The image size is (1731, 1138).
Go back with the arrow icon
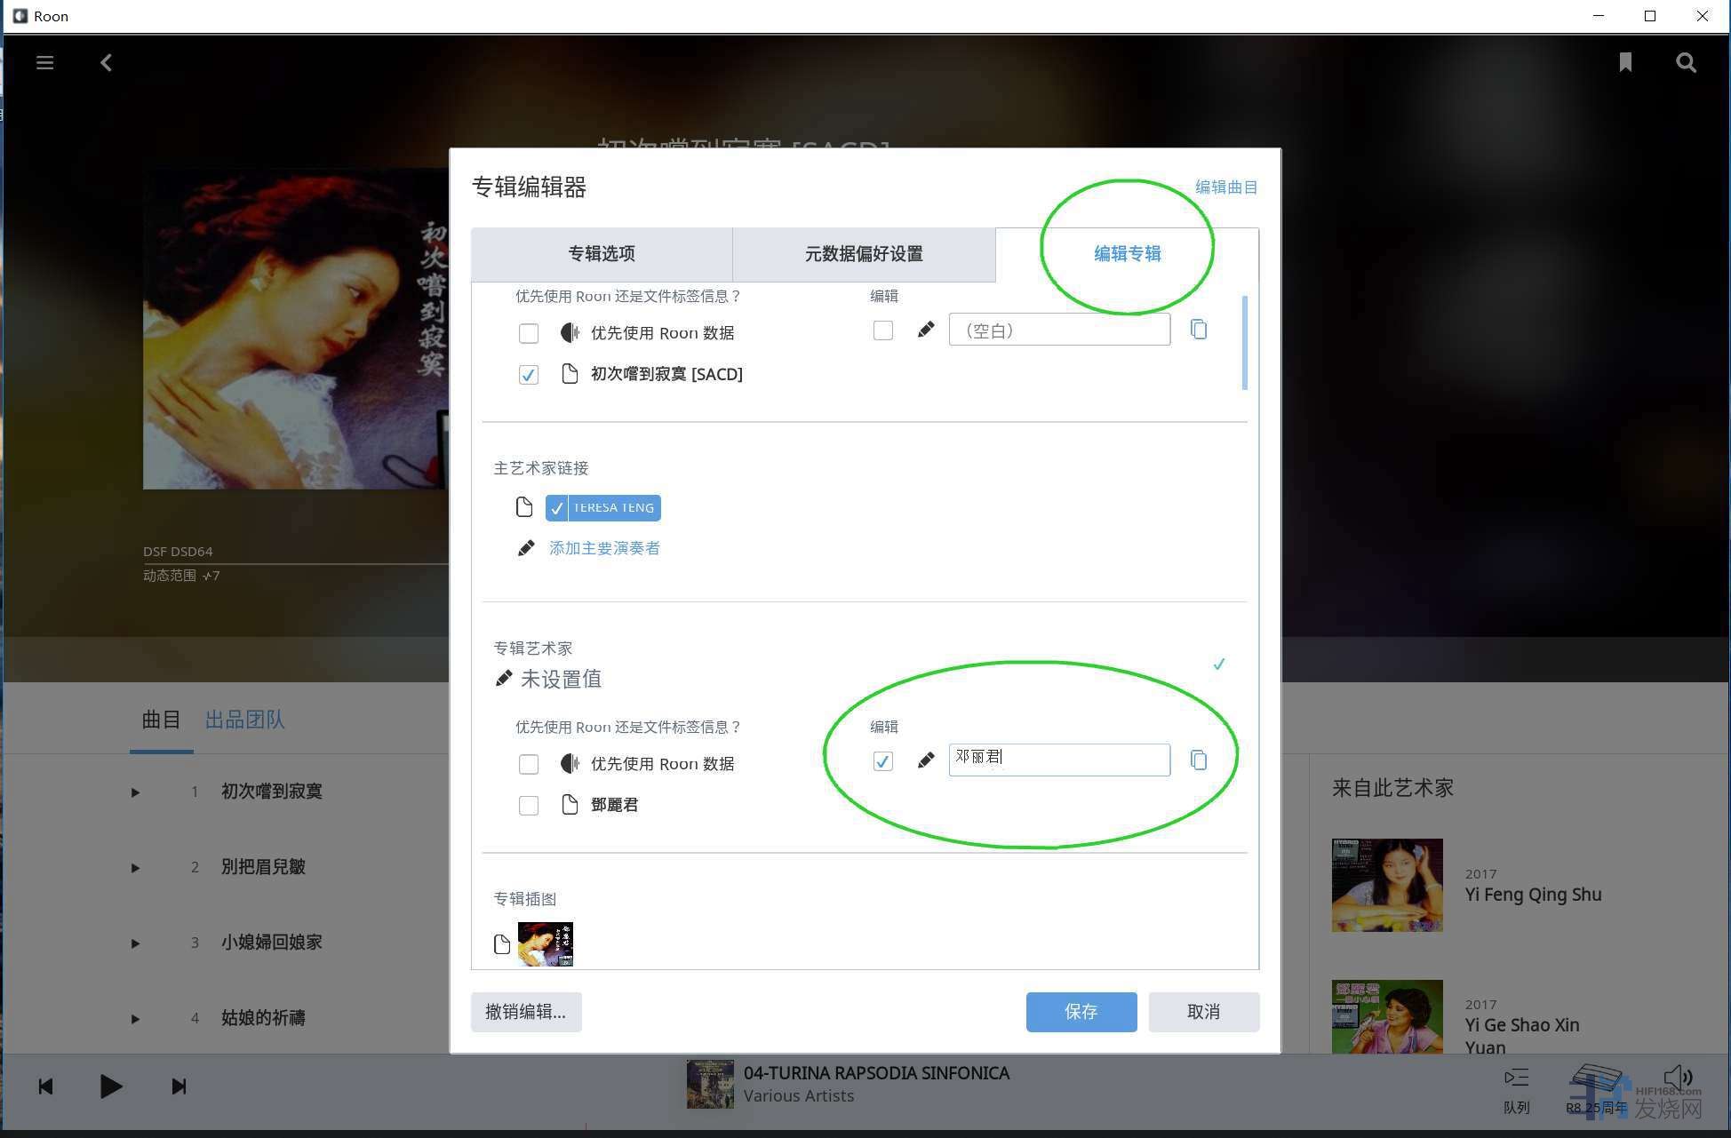point(106,62)
